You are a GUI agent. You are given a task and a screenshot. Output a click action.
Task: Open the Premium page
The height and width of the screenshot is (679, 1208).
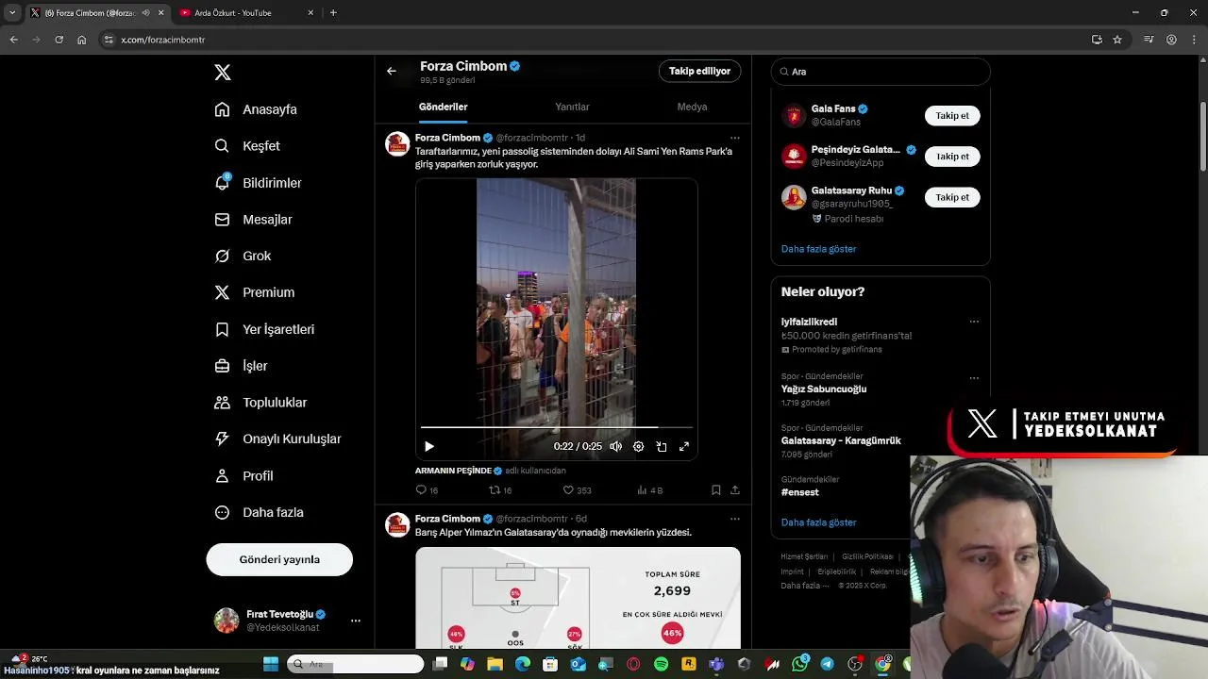pos(255,292)
